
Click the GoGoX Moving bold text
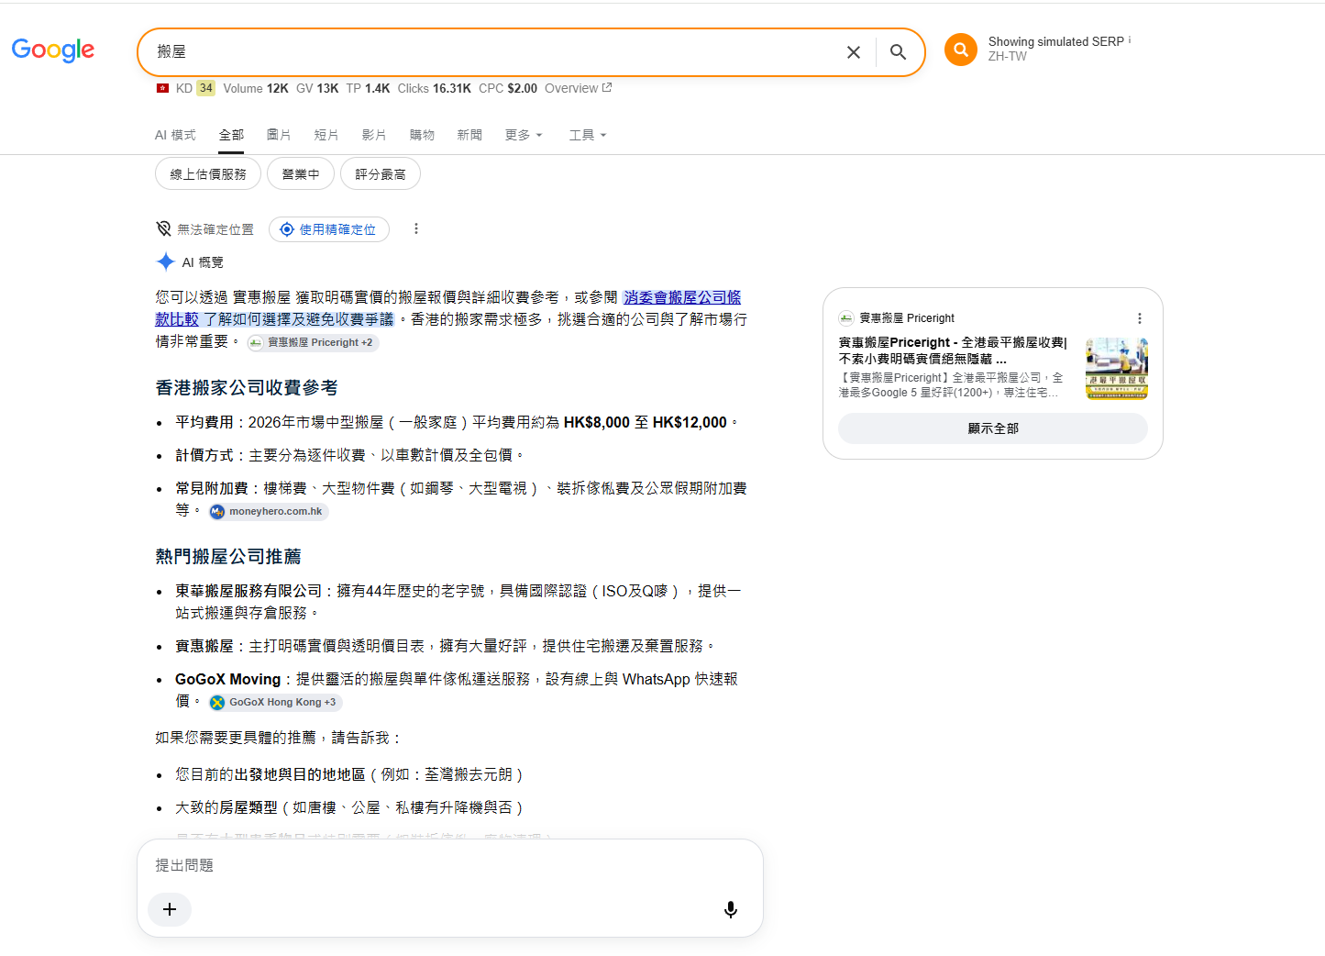(227, 679)
